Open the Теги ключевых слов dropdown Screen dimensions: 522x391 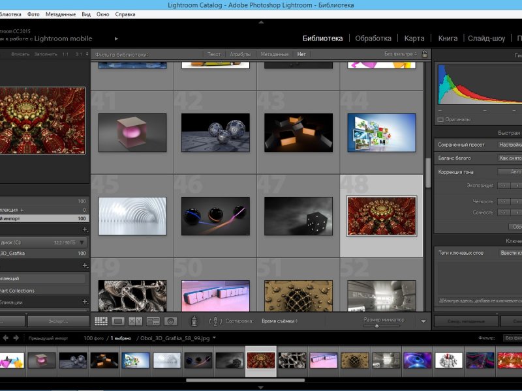(x=511, y=253)
